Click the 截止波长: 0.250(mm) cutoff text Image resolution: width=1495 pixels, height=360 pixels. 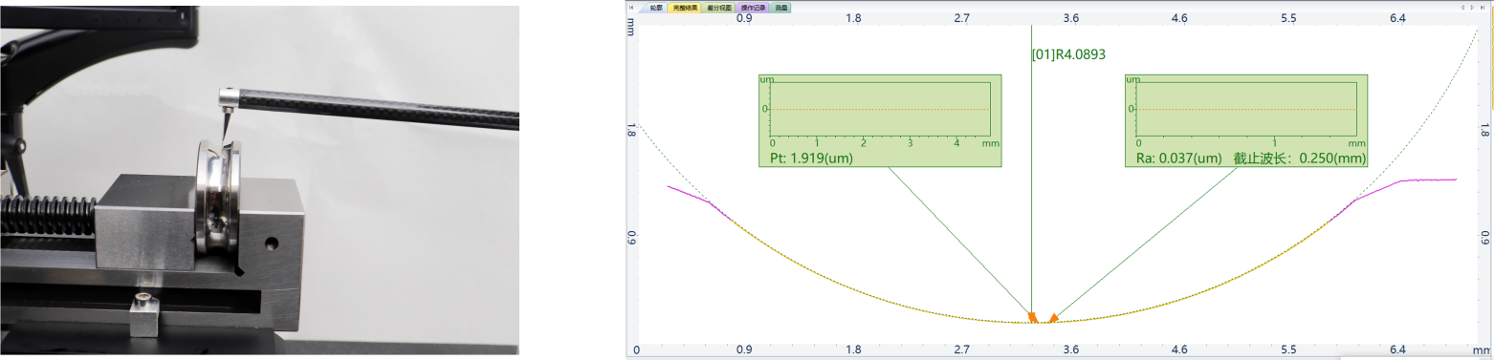click(1299, 159)
